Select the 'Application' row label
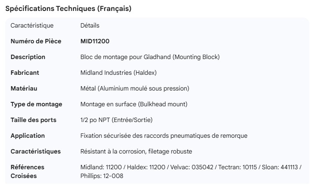Screen dimensions: 312x185 pyautogui.click(x=28, y=136)
